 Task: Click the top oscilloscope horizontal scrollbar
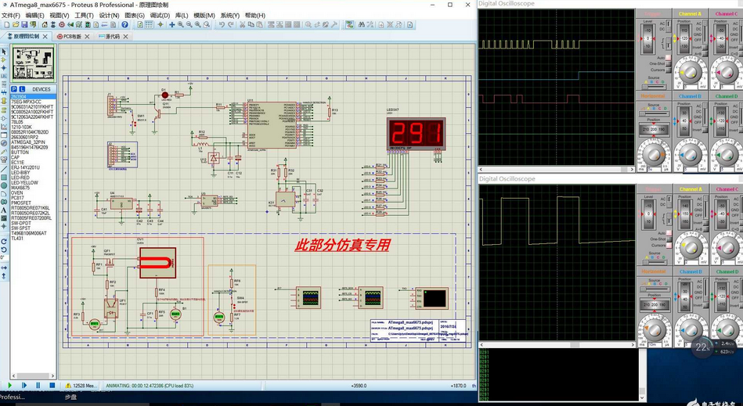click(557, 169)
